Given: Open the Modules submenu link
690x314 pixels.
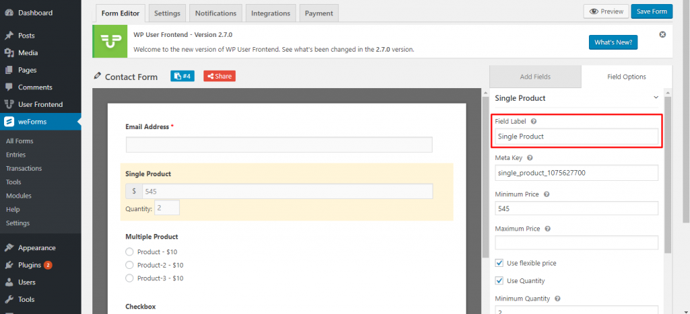Looking at the screenshot, I should (x=18, y=196).
